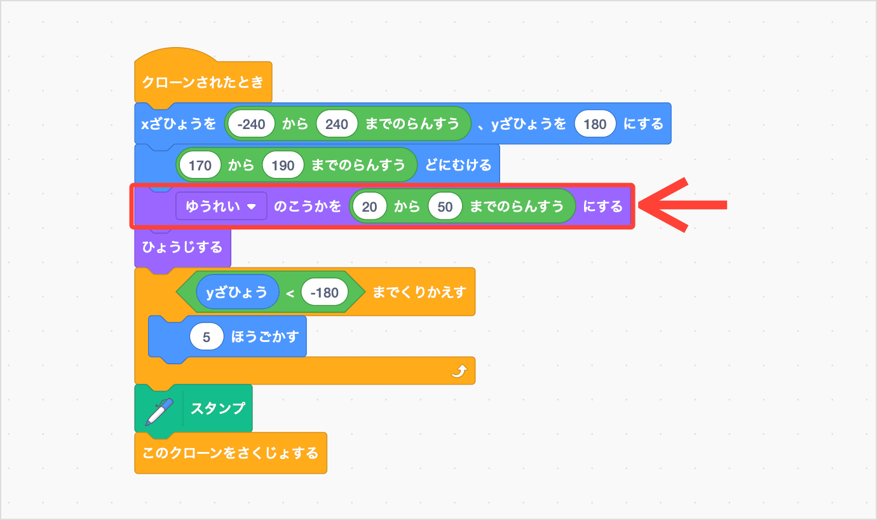Click the 180 y-coordinate input field

click(x=595, y=124)
